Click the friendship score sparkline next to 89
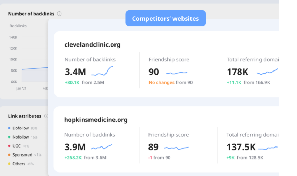 [176, 148]
